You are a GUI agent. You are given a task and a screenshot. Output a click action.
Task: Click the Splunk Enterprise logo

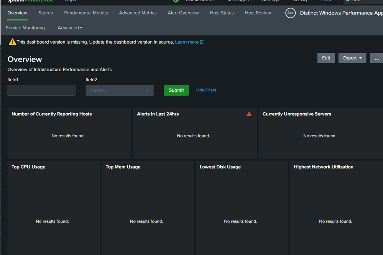pyautogui.click(x=31, y=1)
